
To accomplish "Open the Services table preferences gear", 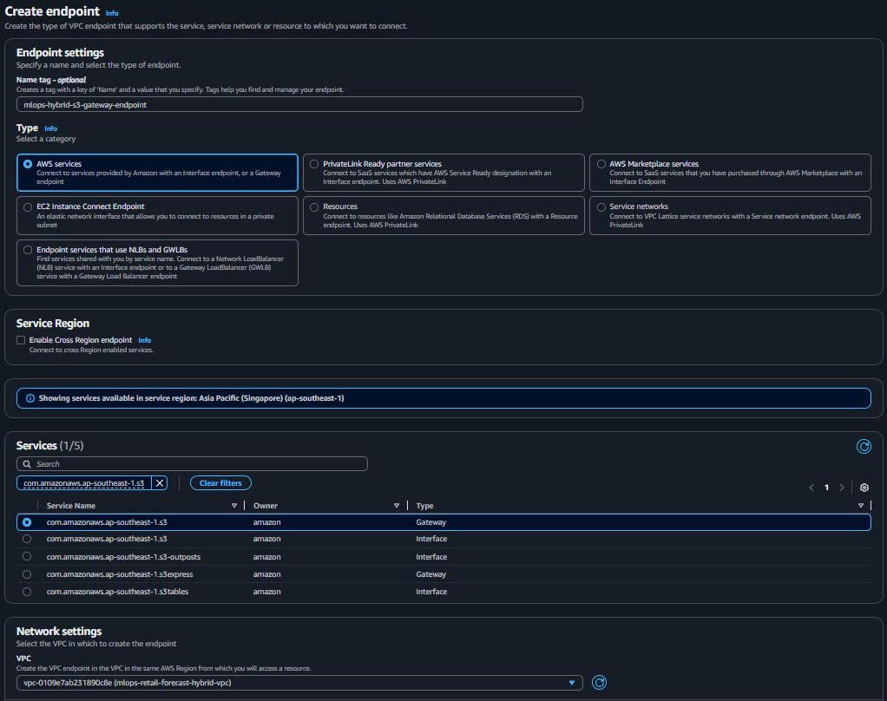I will (x=864, y=488).
